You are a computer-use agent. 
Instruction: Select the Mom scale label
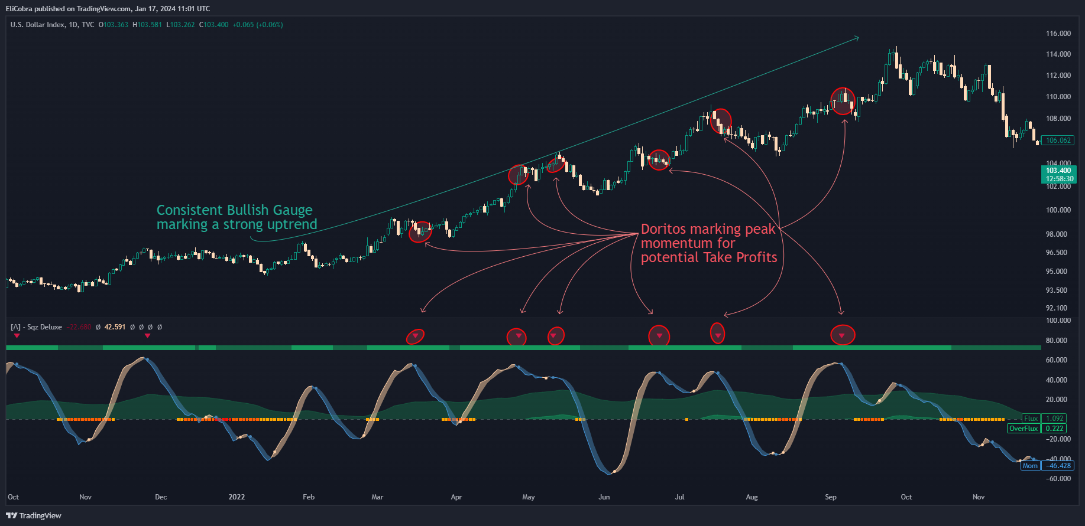tap(1030, 466)
